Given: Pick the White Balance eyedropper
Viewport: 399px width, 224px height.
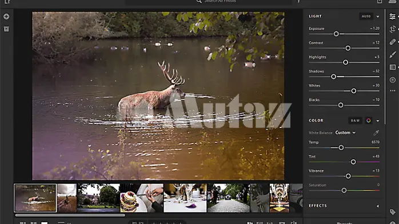Looking at the screenshot, I should coord(376,133).
